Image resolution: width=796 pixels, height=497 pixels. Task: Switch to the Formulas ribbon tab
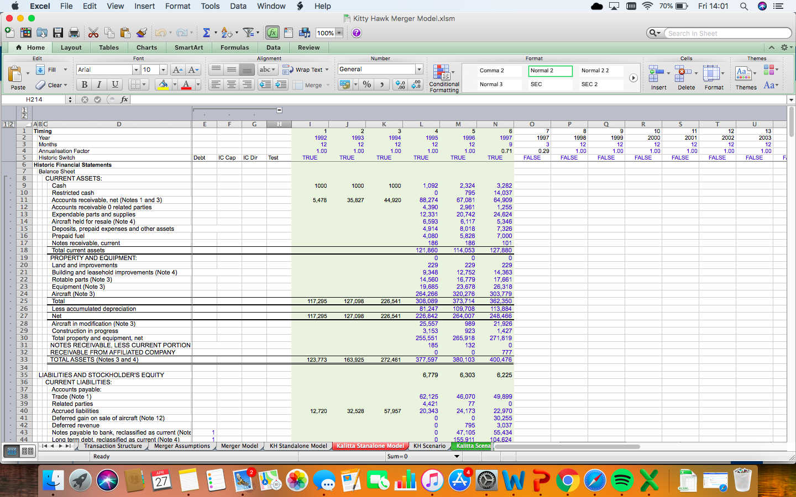pos(234,47)
